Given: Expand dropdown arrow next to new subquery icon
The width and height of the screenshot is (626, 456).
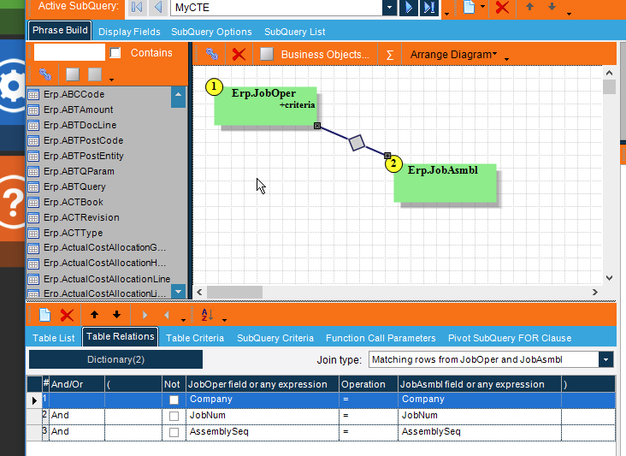Looking at the screenshot, I should pyautogui.click(x=482, y=6).
